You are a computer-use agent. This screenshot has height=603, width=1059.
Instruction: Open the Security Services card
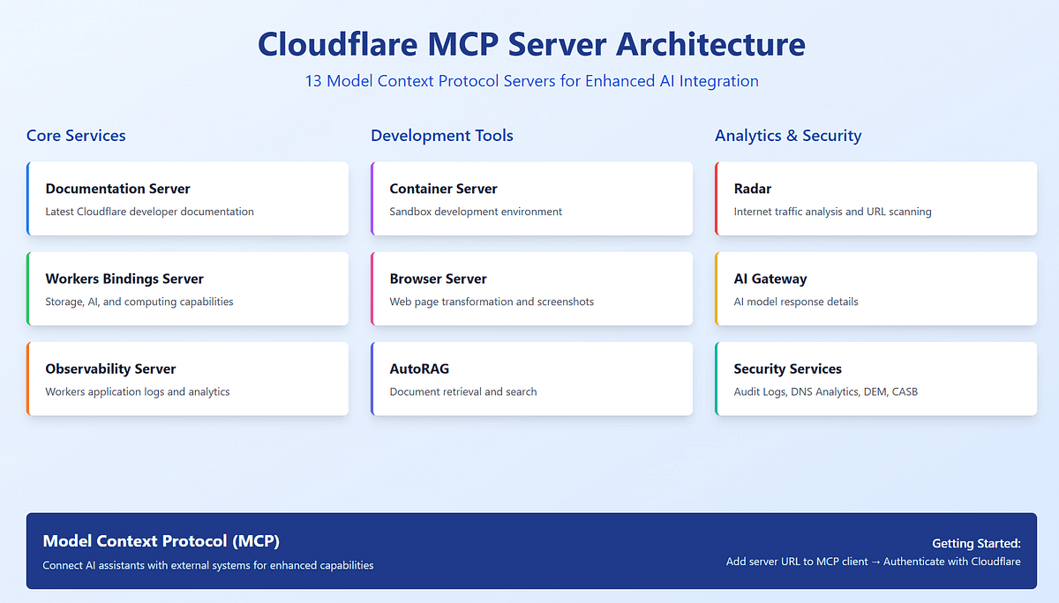(875, 378)
